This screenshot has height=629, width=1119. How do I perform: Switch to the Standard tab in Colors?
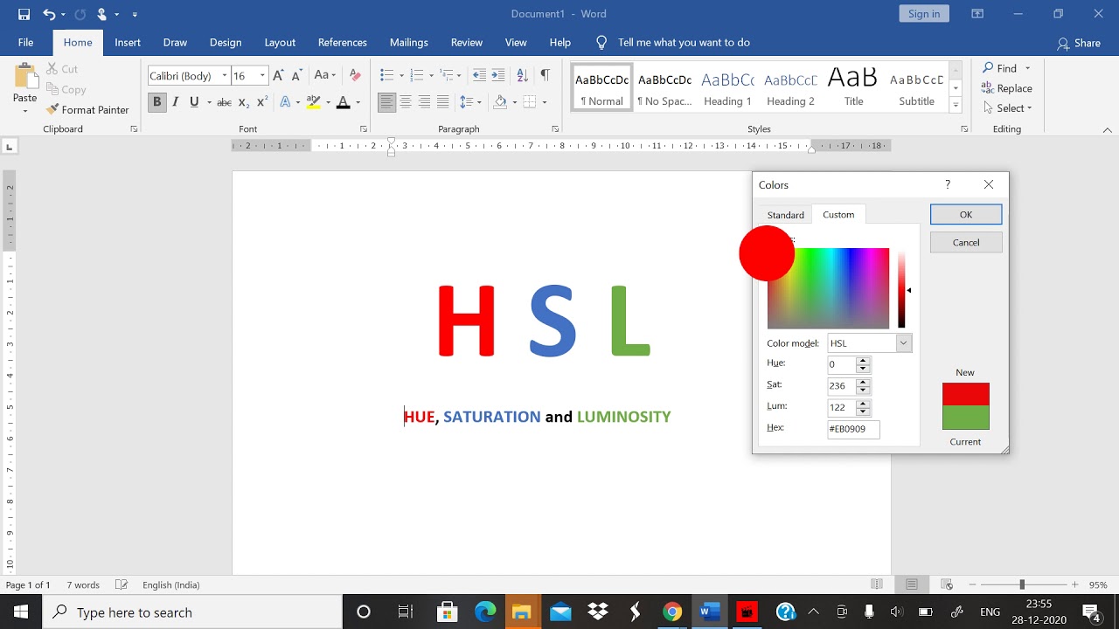tap(785, 215)
